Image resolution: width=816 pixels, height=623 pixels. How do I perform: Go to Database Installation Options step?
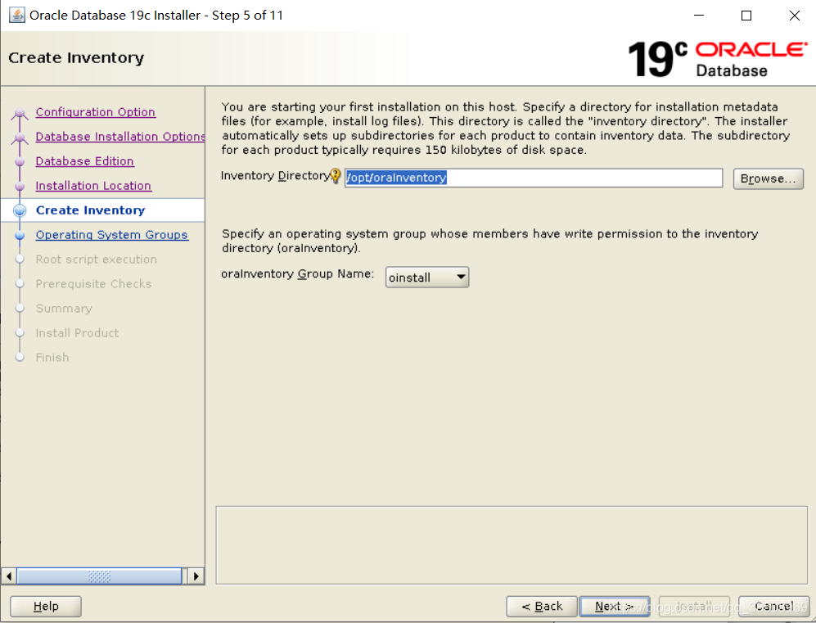point(119,137)
